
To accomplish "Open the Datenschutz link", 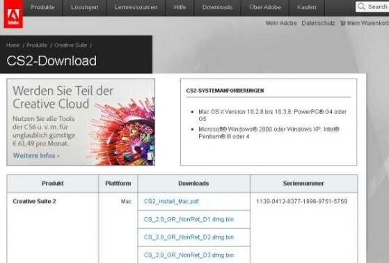I will (318, 24).
